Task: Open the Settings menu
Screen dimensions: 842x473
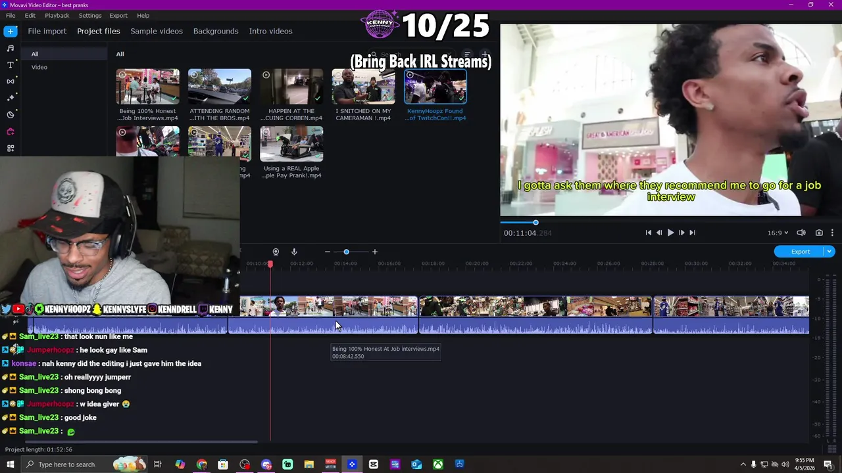Action: tap(90, 15)
